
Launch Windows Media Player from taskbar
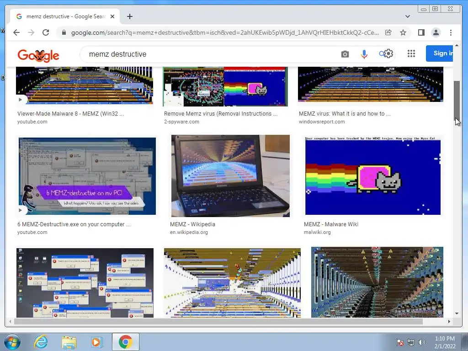pyautogui.click(x=96, y=342)
